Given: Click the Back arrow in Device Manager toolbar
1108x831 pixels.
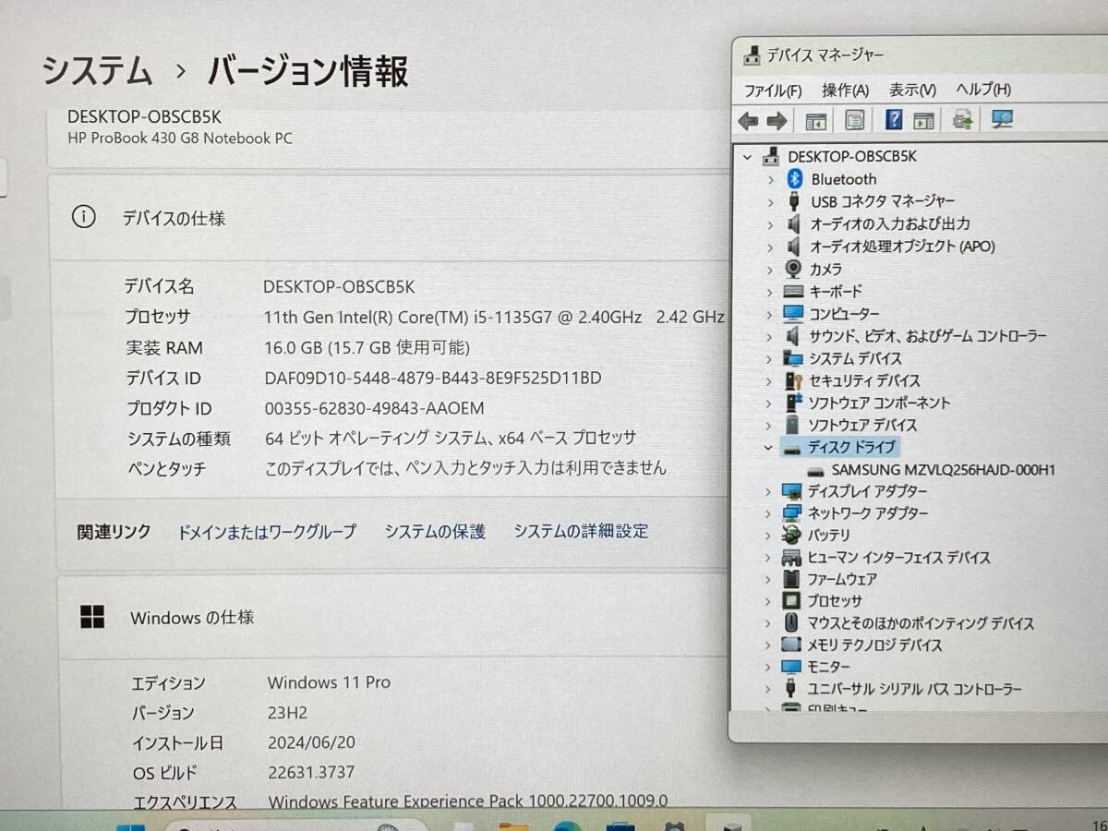Looking at the screenshot, I should [x=749, y=121].
